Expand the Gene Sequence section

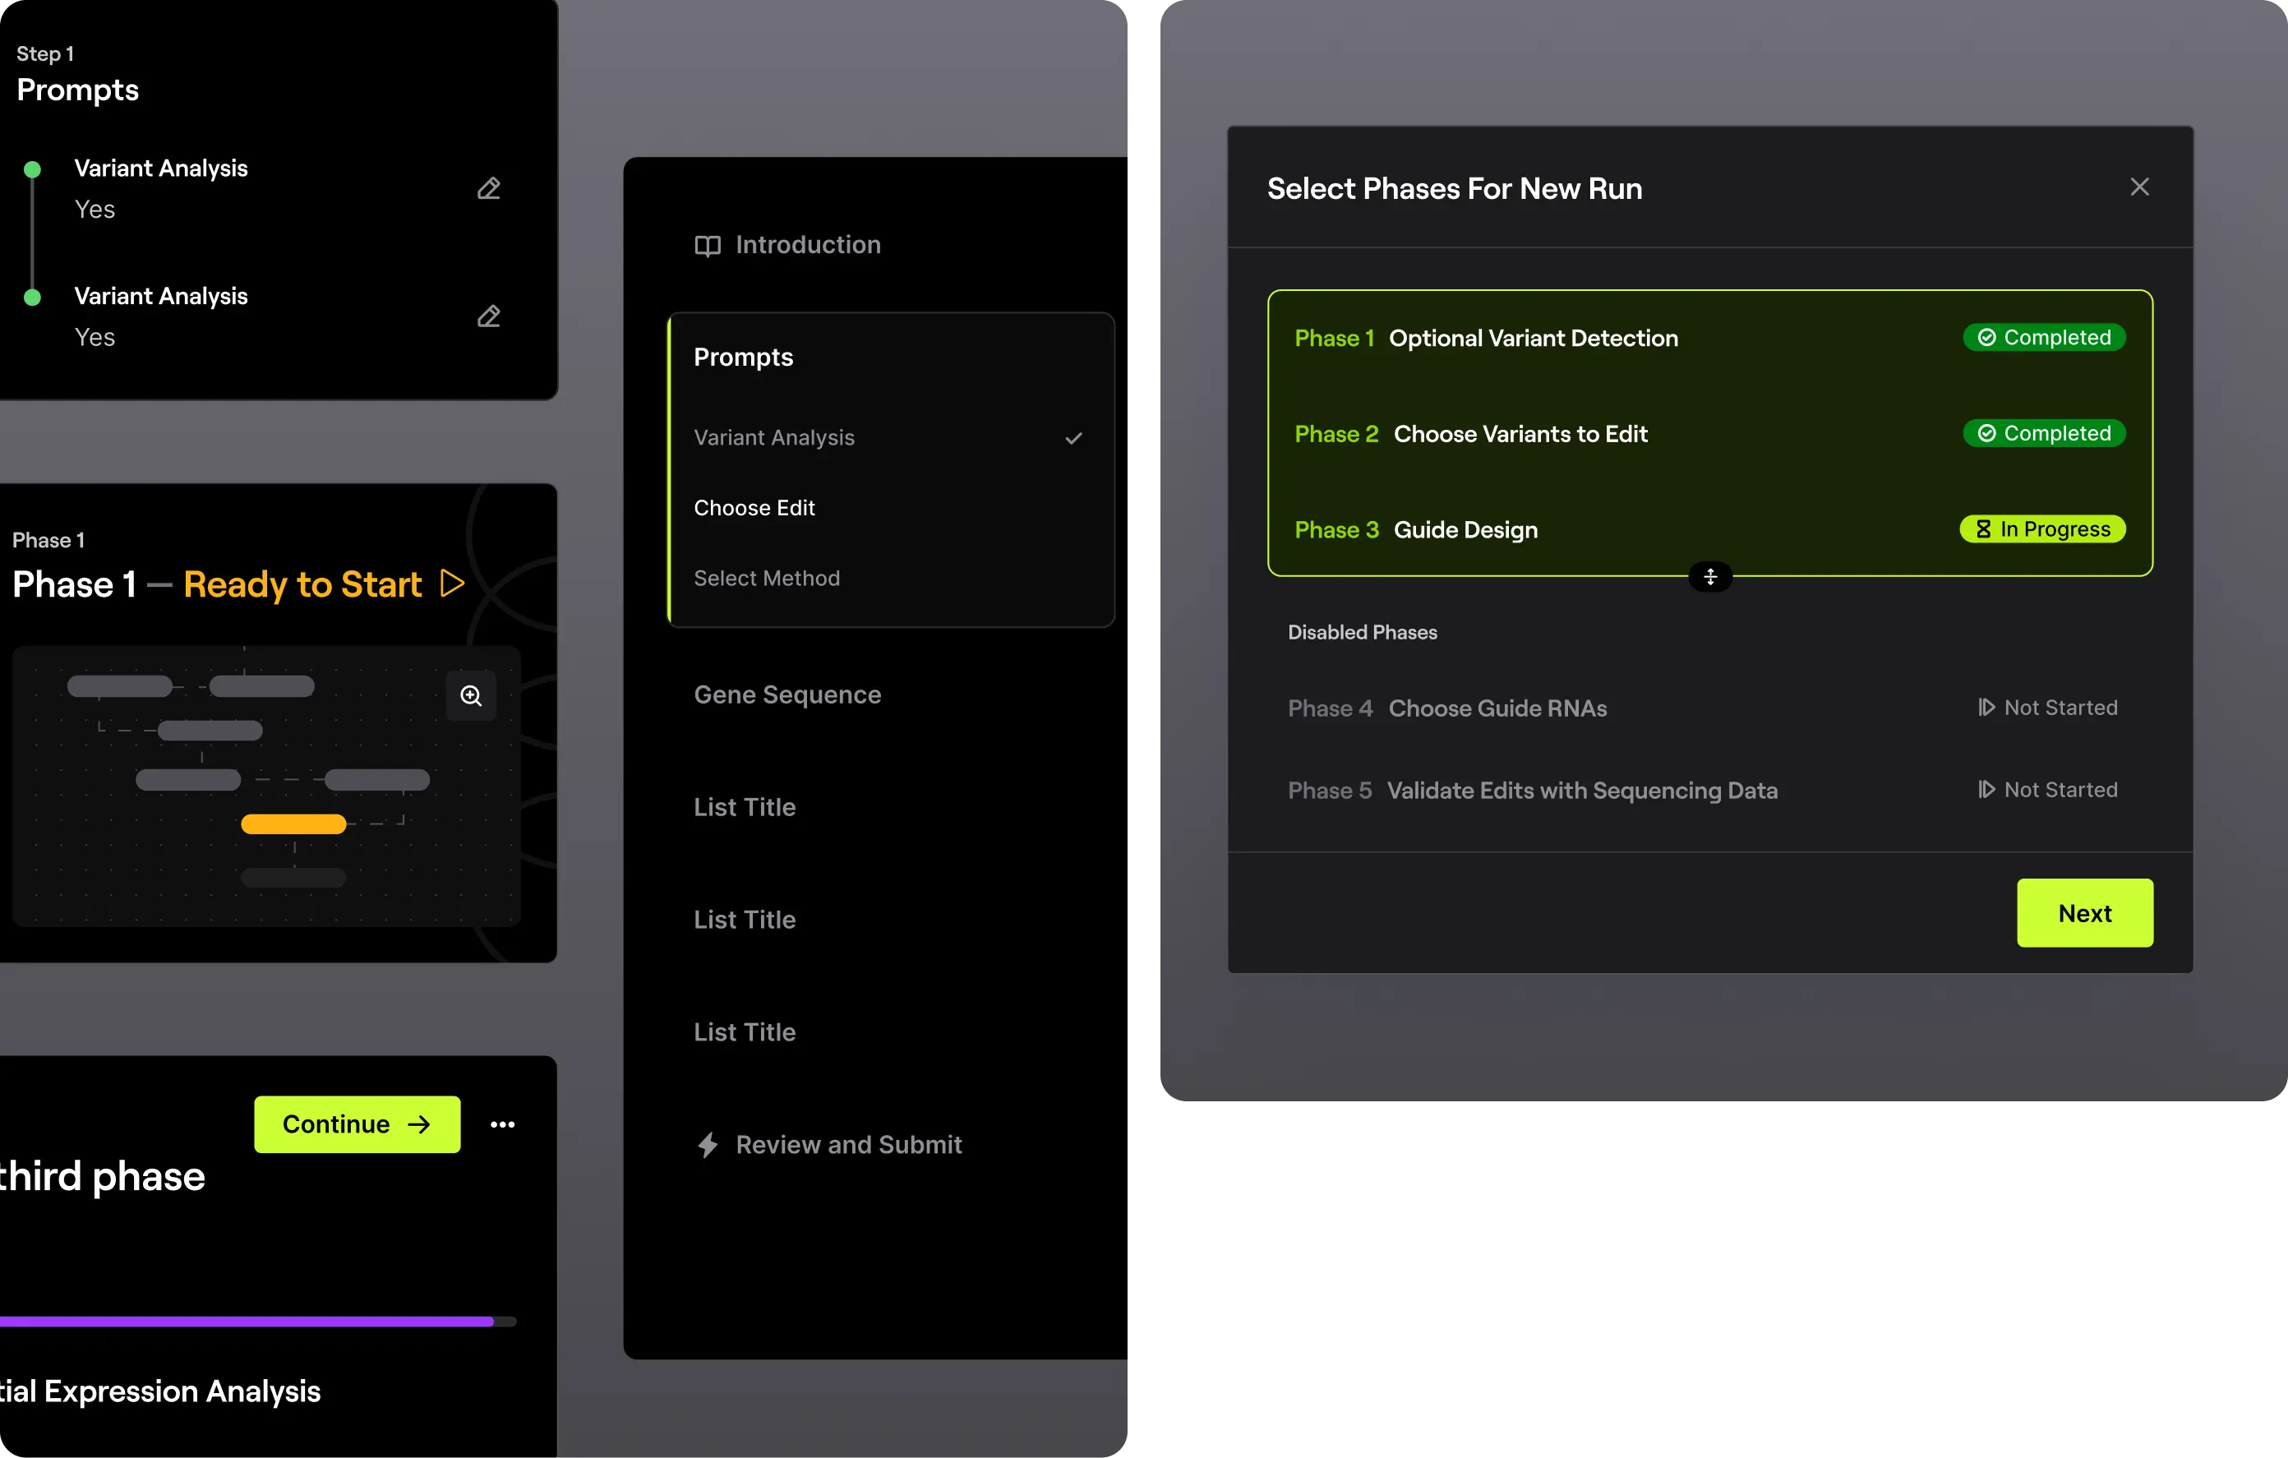point(787,694)
